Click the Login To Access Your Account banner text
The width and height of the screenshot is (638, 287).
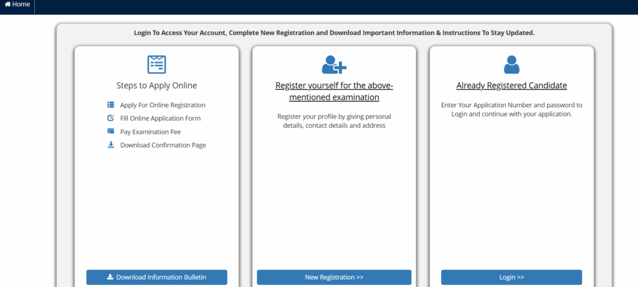pos(334,32)
